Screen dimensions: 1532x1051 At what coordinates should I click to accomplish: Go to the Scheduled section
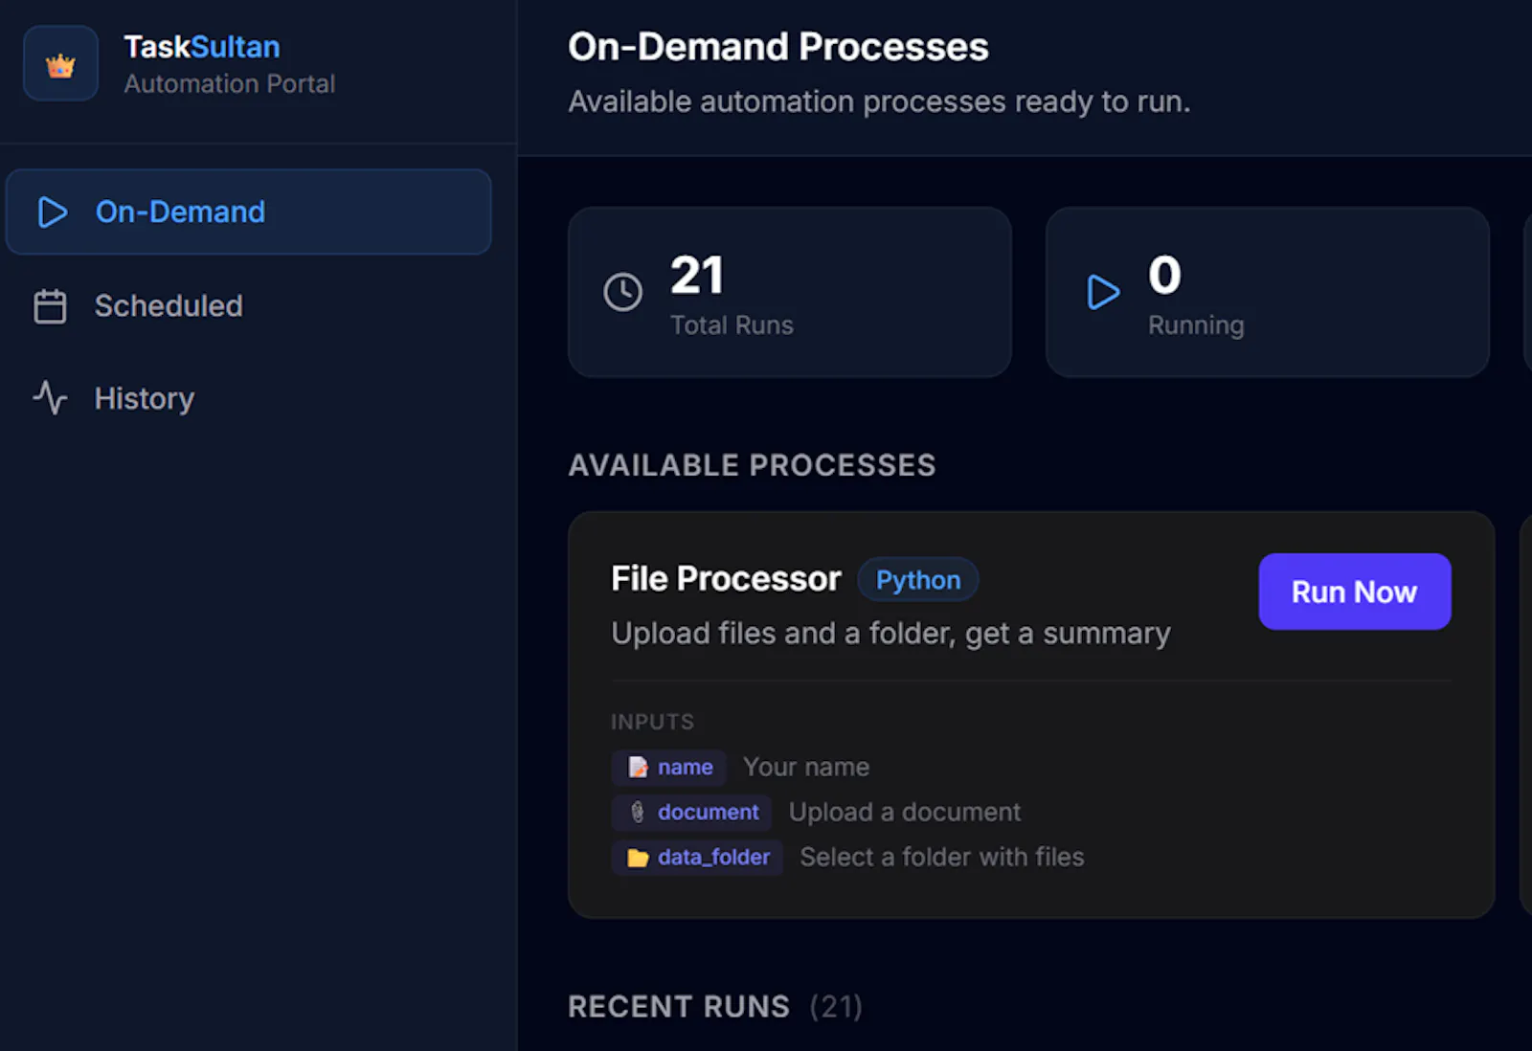point(248,306)
